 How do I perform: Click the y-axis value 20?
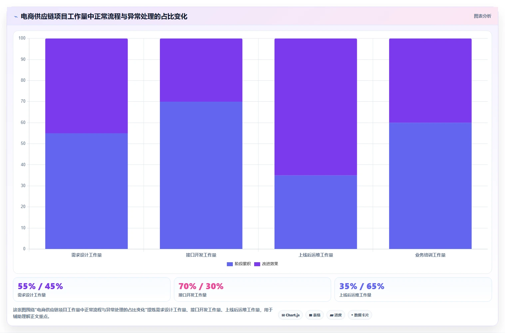pos(23,207)
